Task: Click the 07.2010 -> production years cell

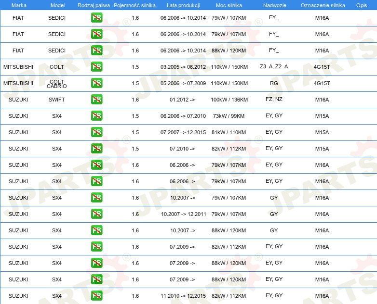Action: 182,149
